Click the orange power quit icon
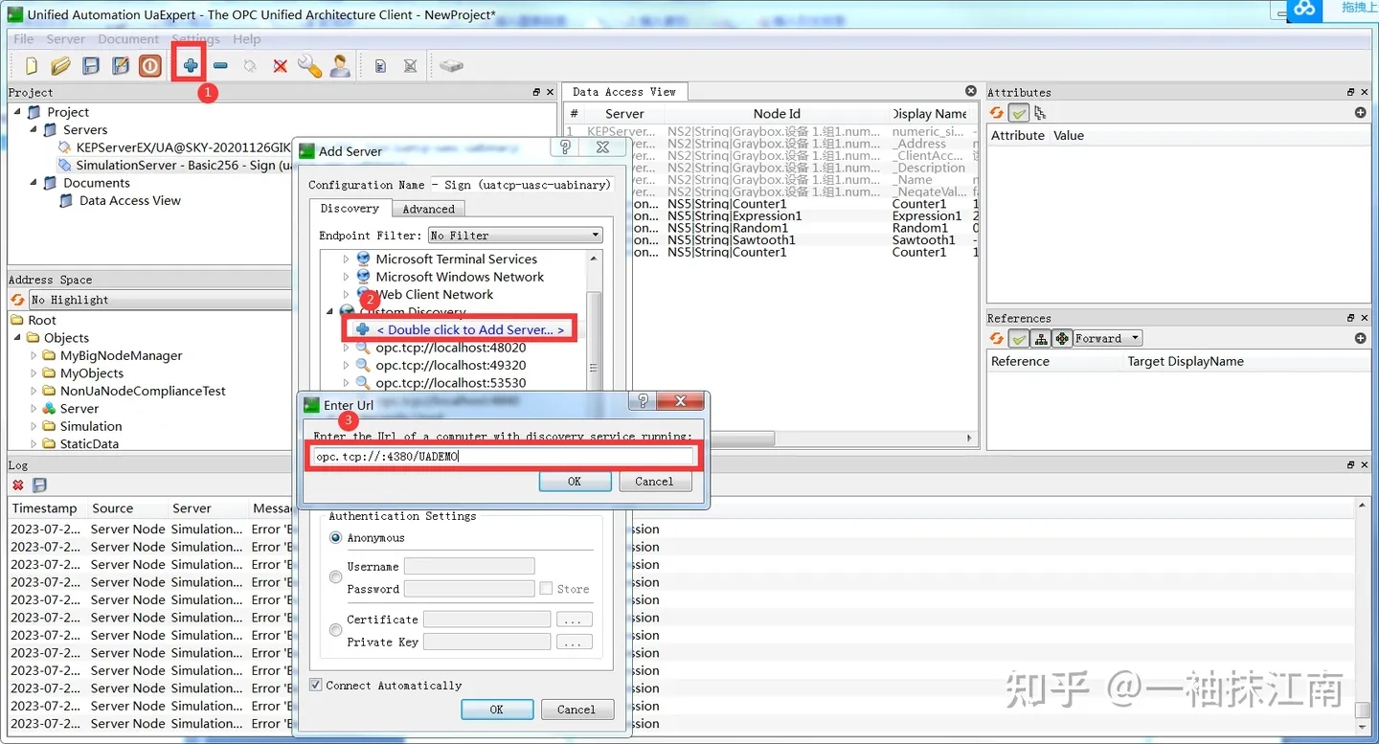This screenshot has width=1379, height=744. pos(150,66)
